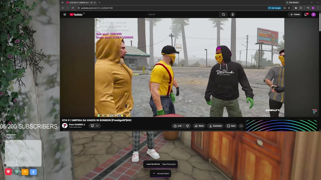Click the colorful swirl banner beside video actions
Image resolution: width=321 pixels, height=180 pixels.
pyautogui.click(x=281, y=126)
